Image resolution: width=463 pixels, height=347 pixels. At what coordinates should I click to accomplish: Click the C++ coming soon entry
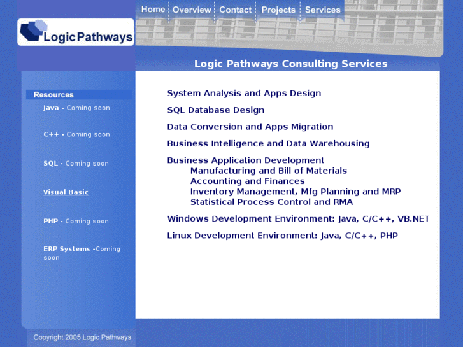click(x=77, y=134)
